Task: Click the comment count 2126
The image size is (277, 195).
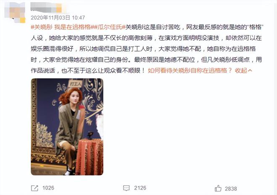Action: point(140,188)
